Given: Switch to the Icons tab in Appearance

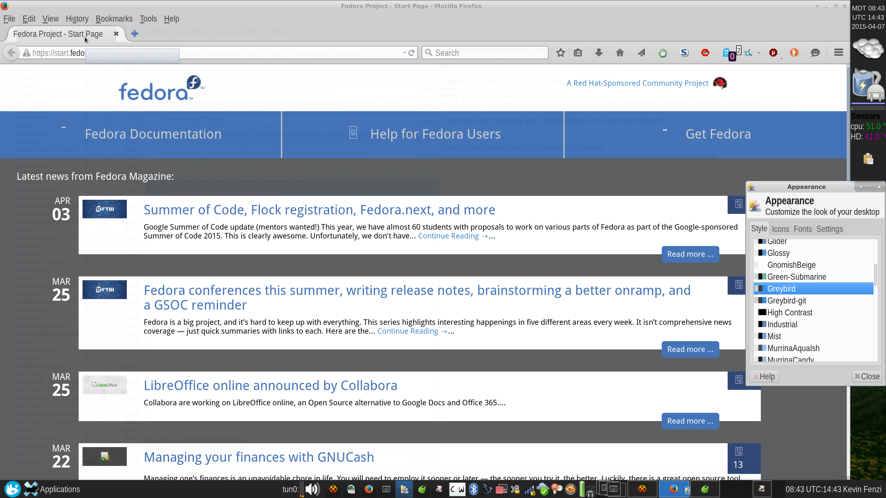Looking at the screenshot, I should point(780,229).
